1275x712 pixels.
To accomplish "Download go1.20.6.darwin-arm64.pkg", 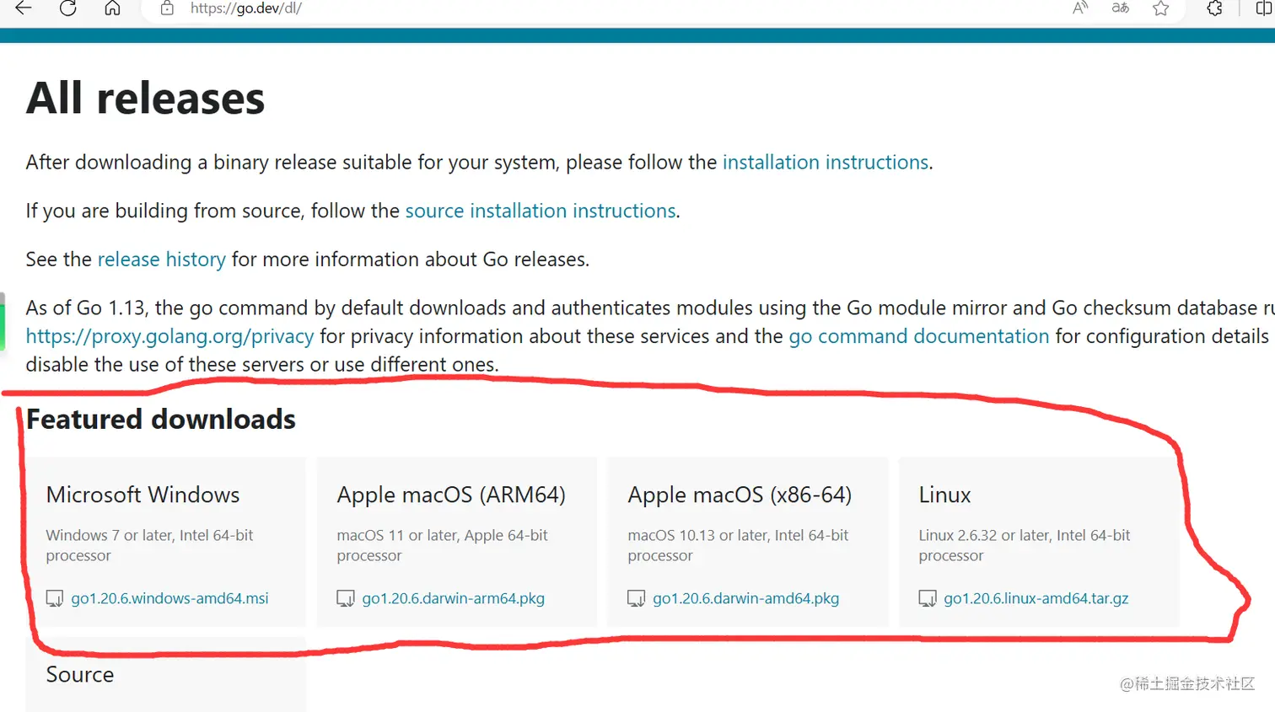I will [x=454, y=598].
